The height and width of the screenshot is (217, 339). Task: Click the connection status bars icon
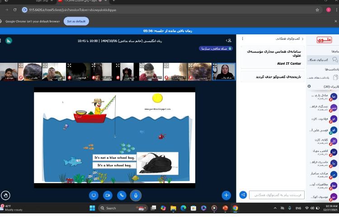9,41
